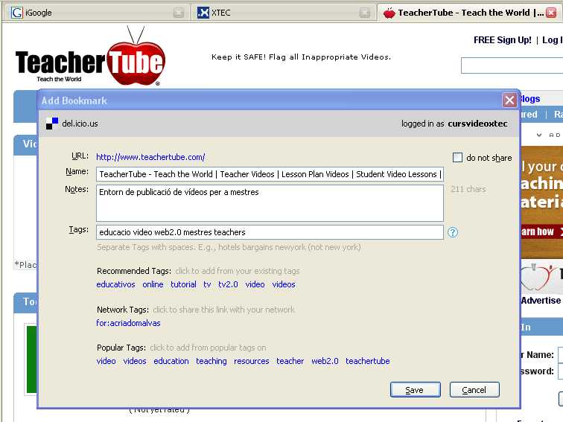Switch to the XTEC tab
This screenshot has width=563, height=422.
coord(282,13)
